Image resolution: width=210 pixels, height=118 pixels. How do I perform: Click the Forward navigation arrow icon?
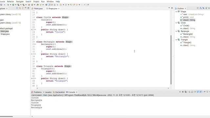[x=82, y=5]
